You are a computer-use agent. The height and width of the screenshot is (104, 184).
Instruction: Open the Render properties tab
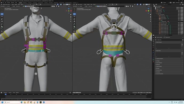click(x=153, y=40)
